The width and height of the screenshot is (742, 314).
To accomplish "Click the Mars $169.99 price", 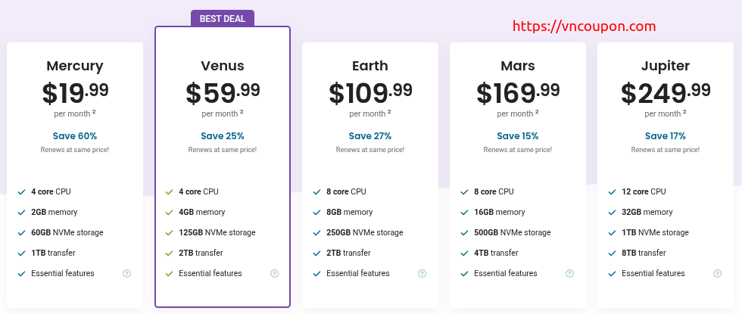I will (x=518, y=92).
